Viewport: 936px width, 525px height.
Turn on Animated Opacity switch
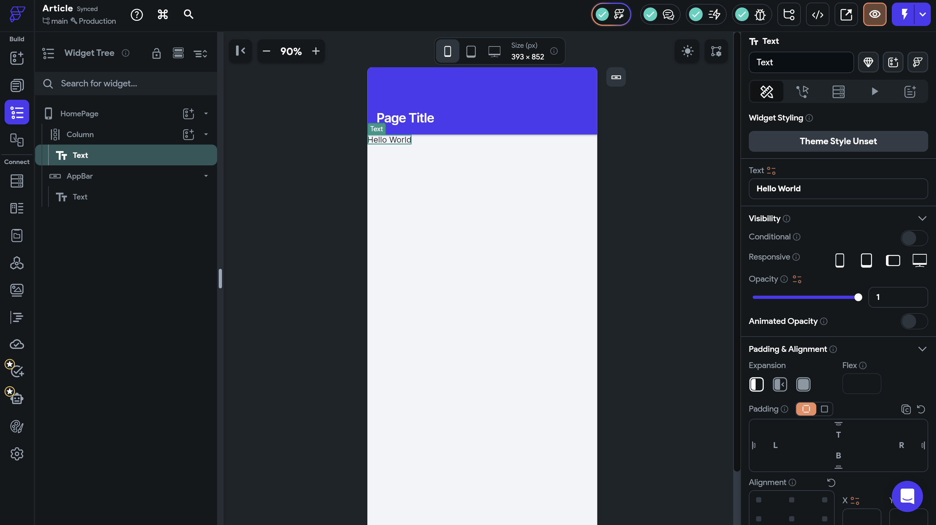click(914, 321)
